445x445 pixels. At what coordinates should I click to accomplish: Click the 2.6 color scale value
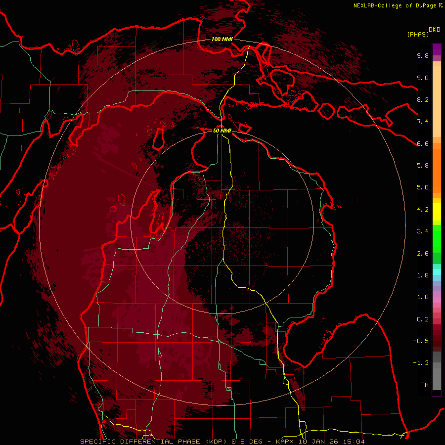tap(423, 254)
